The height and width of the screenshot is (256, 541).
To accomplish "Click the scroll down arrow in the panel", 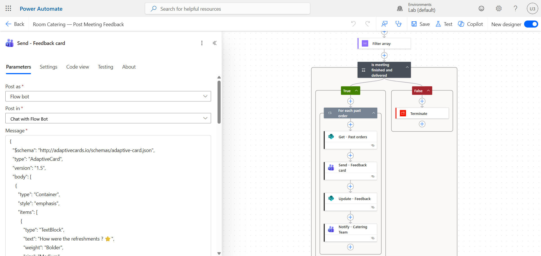I will (x=219, y=253).
